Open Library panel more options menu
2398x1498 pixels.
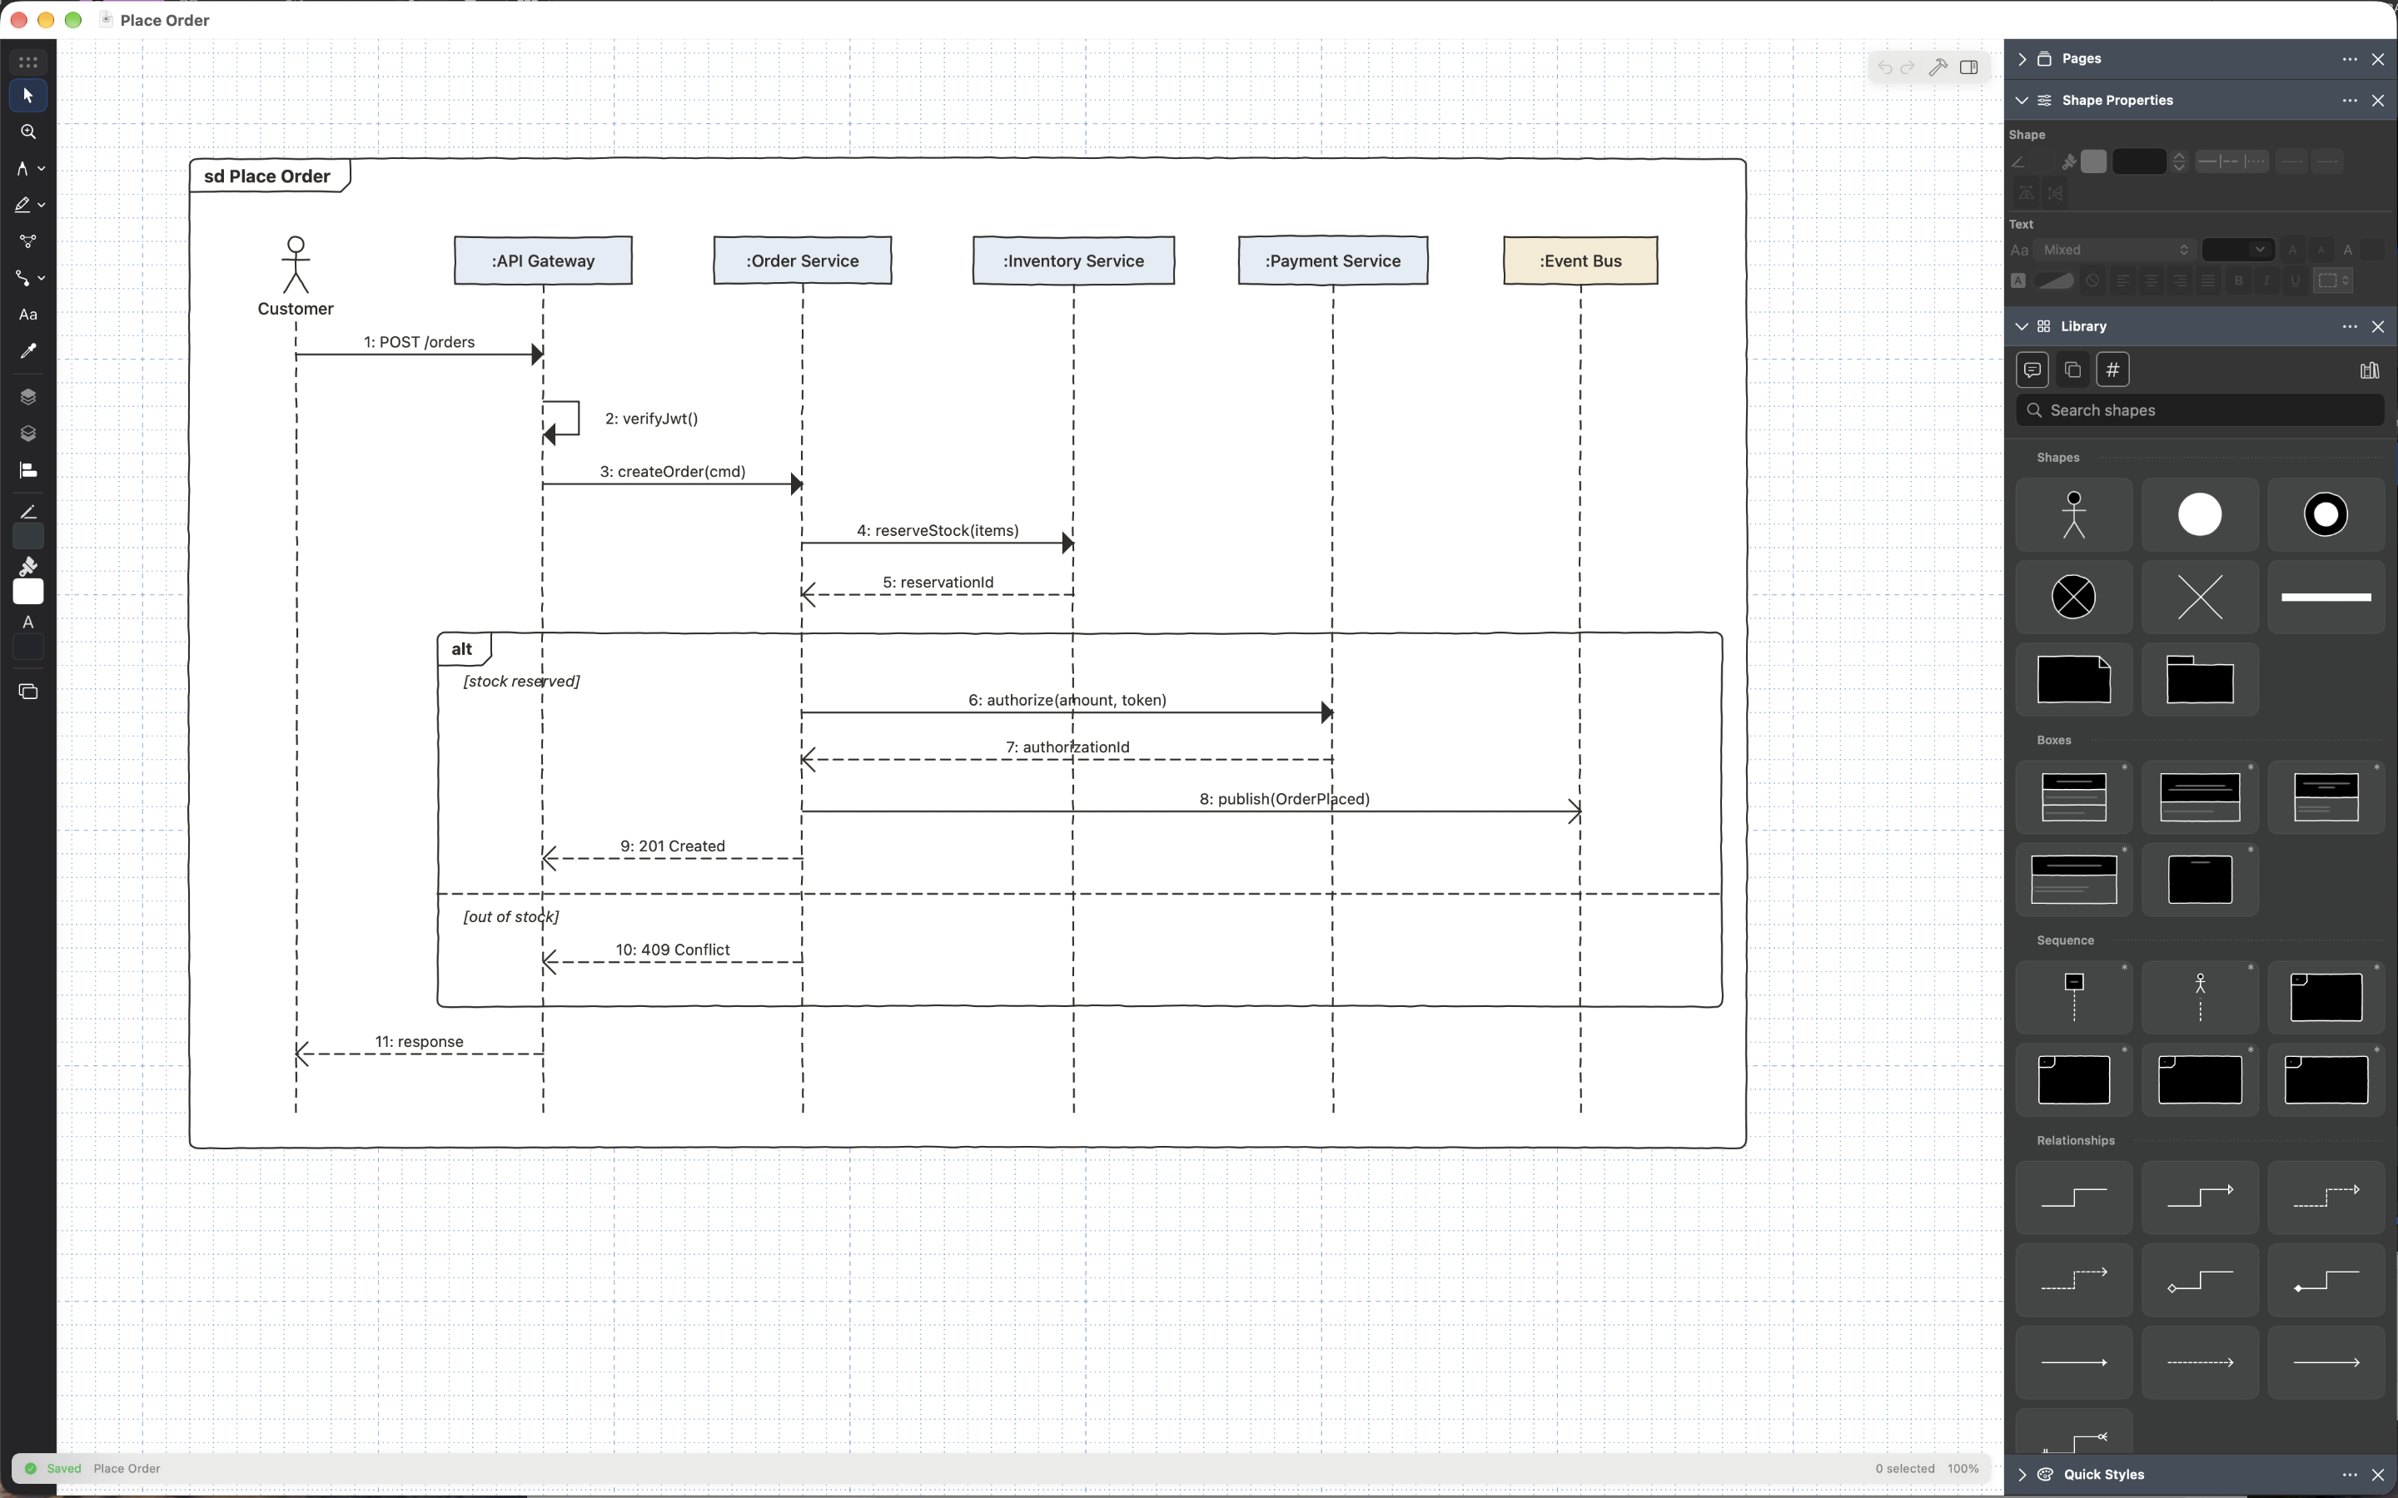point(2350,327)
